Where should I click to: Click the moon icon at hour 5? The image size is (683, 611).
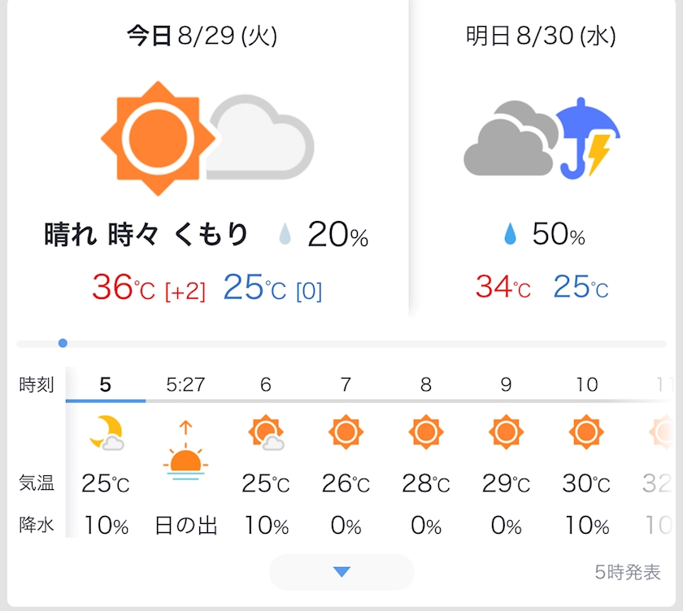[107, 432]
